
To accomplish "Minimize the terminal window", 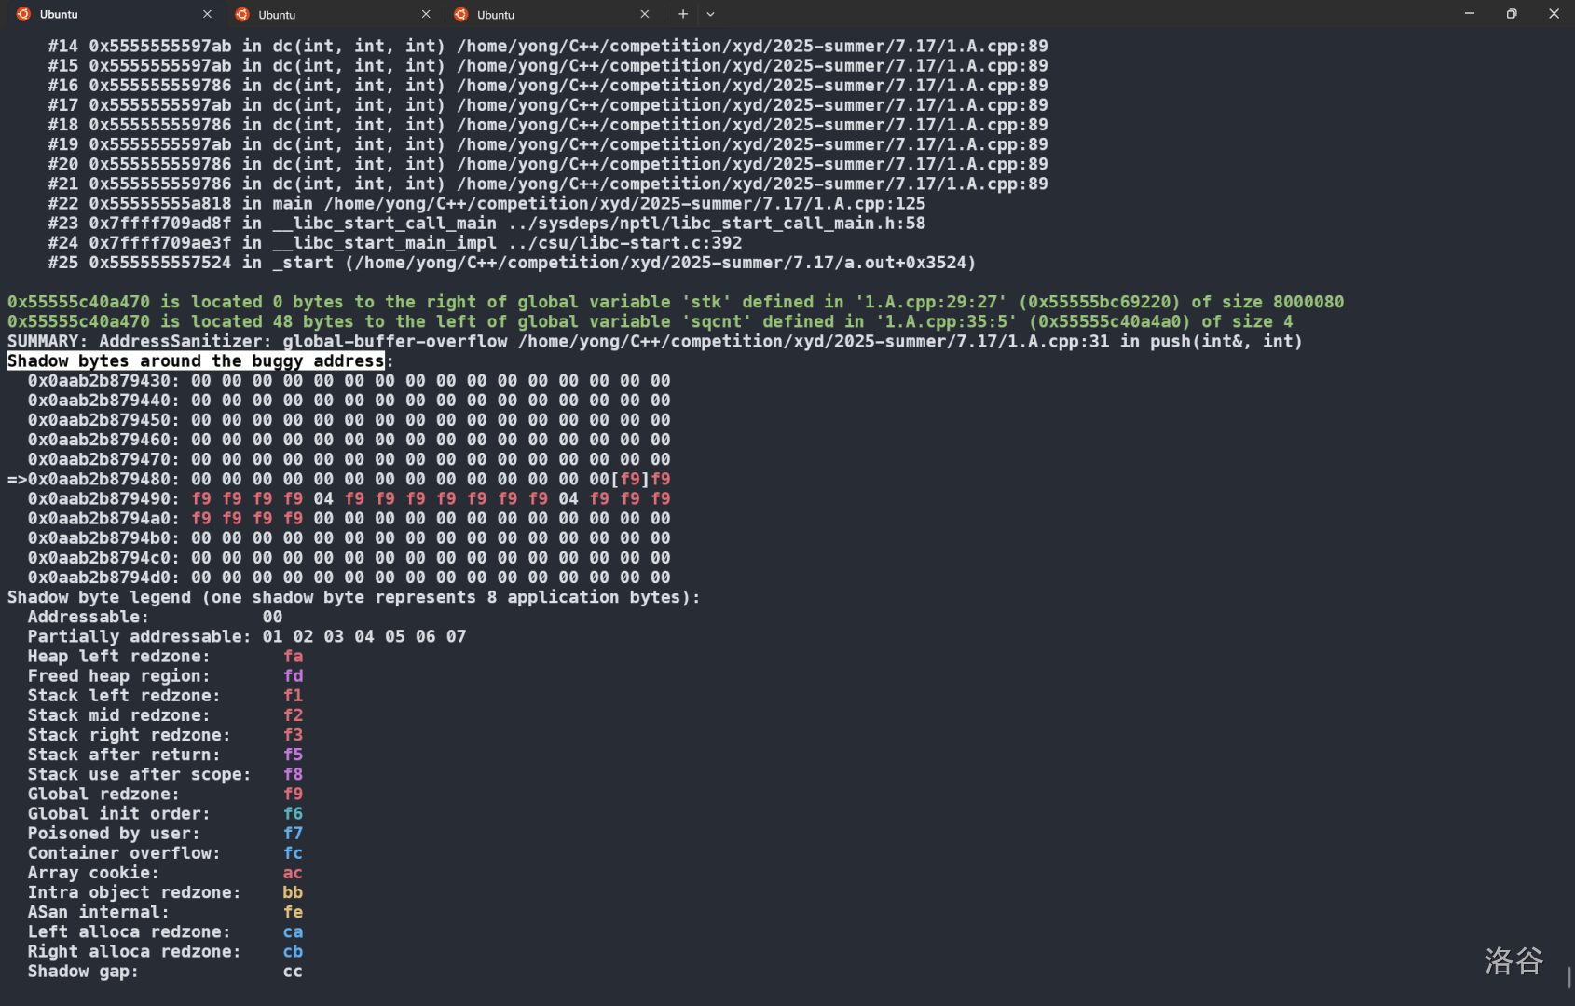I will (x=1470, y=14).
